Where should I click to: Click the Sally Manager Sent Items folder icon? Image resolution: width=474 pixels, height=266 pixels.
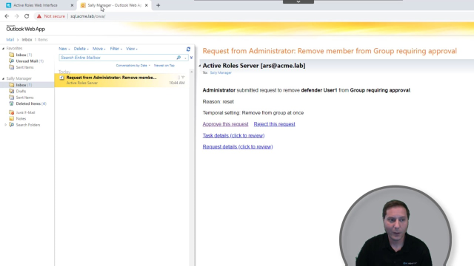pos(12,98)
